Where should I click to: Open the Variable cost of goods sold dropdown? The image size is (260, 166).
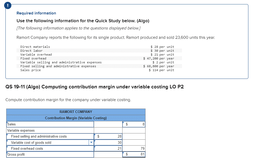(x=91, y=142)
